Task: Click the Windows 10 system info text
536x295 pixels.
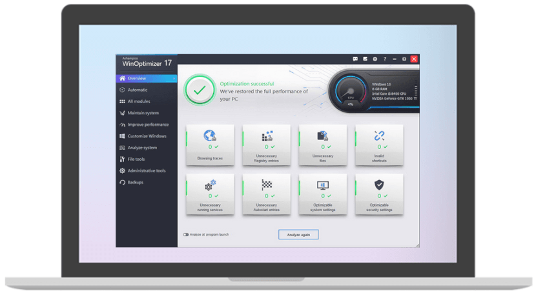Action: coord(381,84)
